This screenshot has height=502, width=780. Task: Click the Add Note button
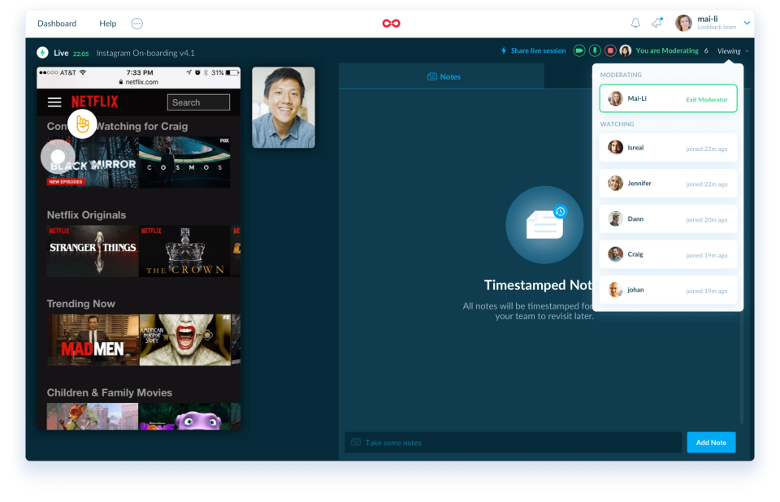[711, 442]
